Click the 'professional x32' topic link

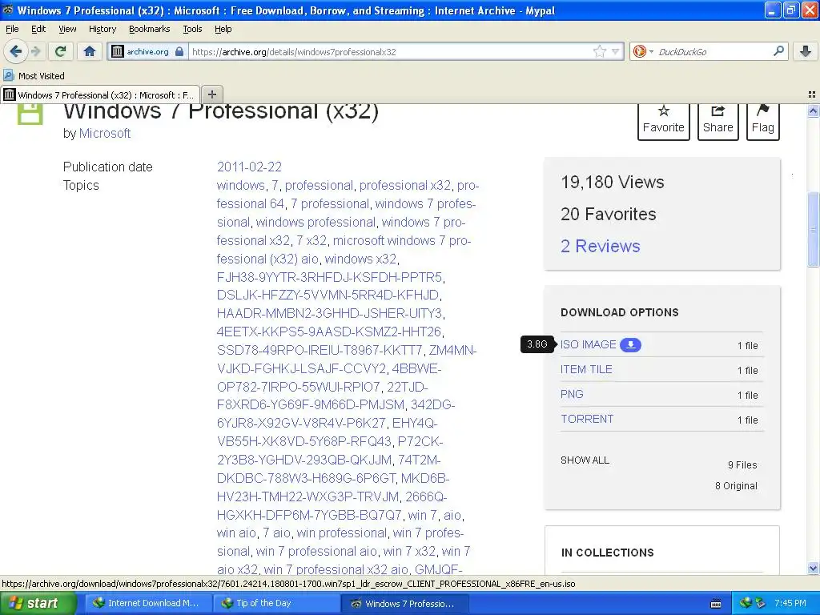[404, 185]
